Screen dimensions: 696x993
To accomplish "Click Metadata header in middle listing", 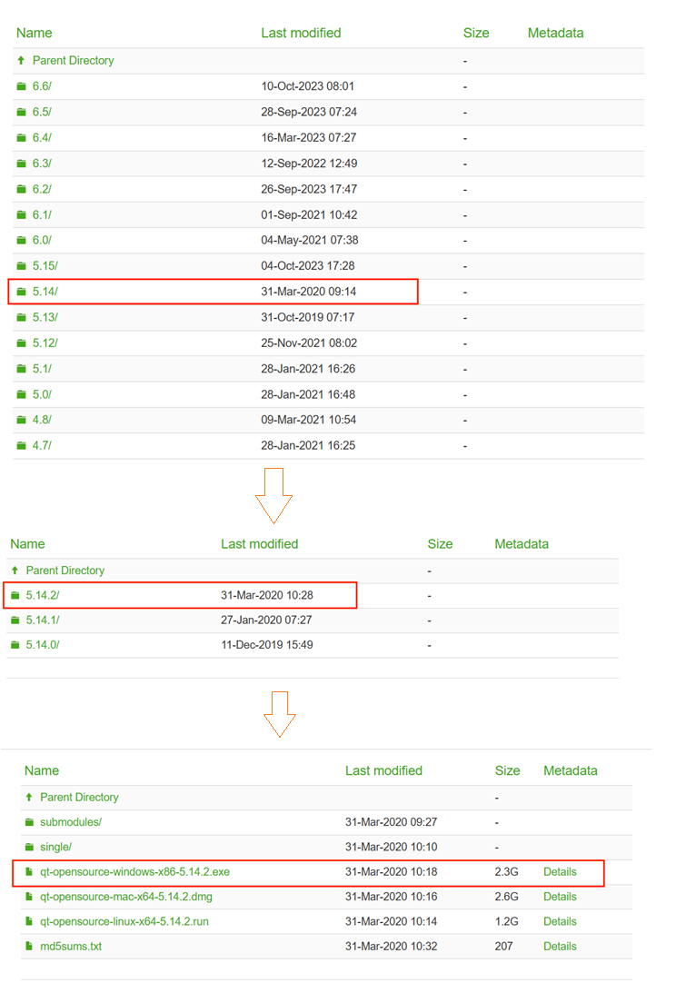I will (522, 544).
